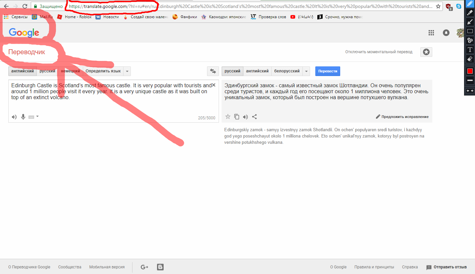
Task: Select the pencil drawing tool
Action: point(470,4)
